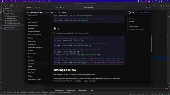The width and height of the screenshot is (170, 95).
Task: Toggle Safari's sidebar icon
Action: point(34,8)
